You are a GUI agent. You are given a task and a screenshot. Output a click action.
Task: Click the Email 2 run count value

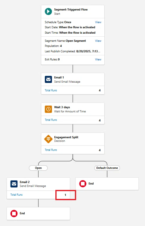tap(65, 195)
